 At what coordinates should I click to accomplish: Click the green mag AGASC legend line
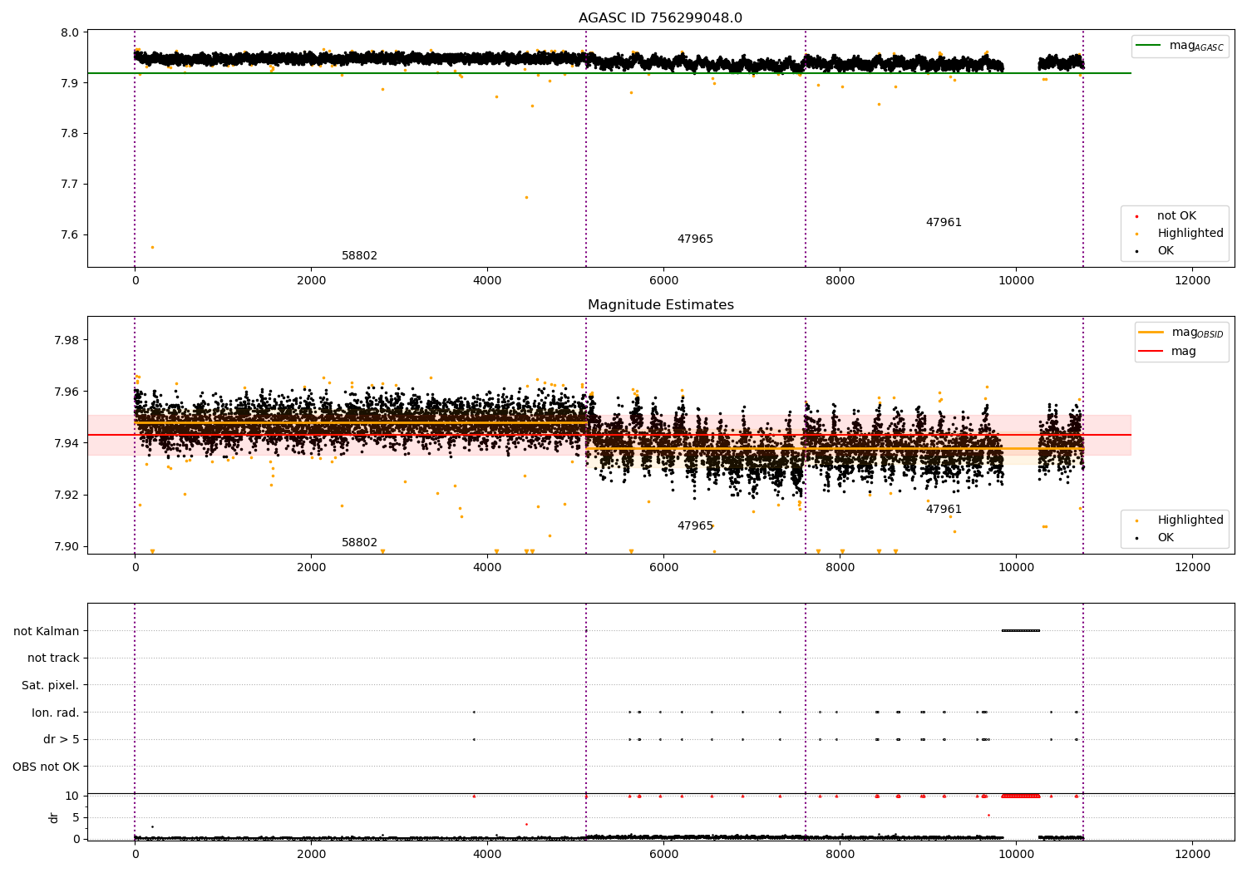tap(1149, 46)
